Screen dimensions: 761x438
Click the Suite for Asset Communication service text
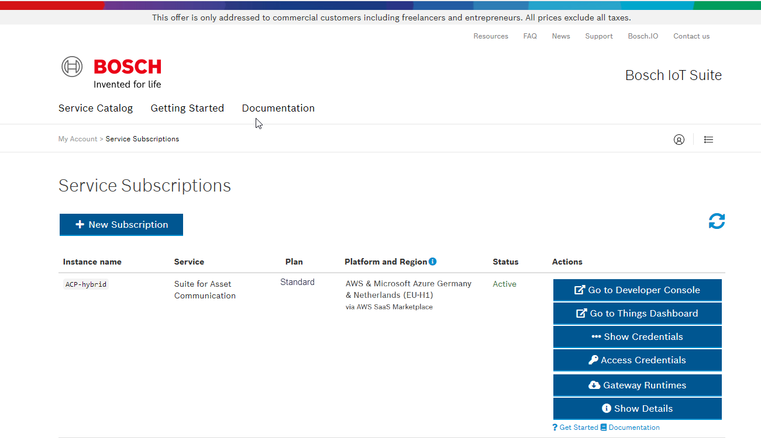(205, 290)
